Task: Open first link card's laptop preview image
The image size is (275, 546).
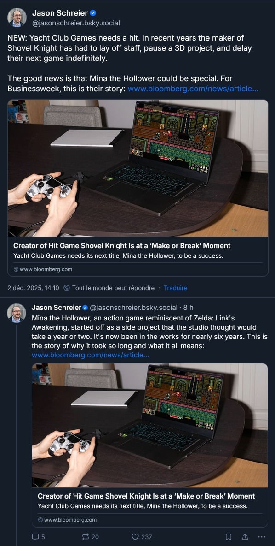Action: pos(138,168)
